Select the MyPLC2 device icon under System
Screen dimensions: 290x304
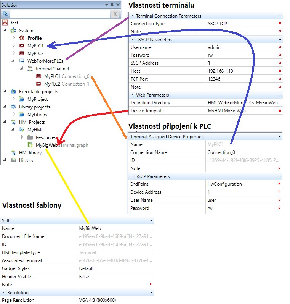point(22,53)
